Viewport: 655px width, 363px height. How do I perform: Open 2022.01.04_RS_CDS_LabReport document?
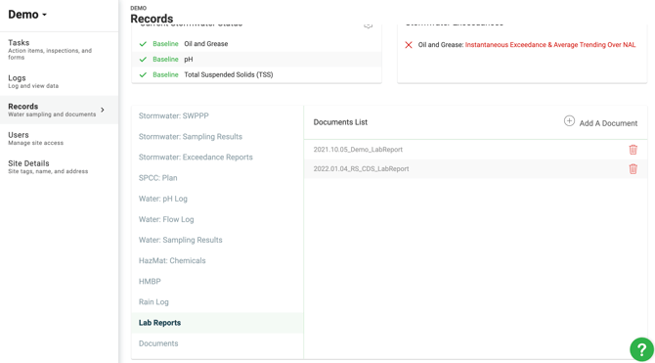click(x=361, y=169)
